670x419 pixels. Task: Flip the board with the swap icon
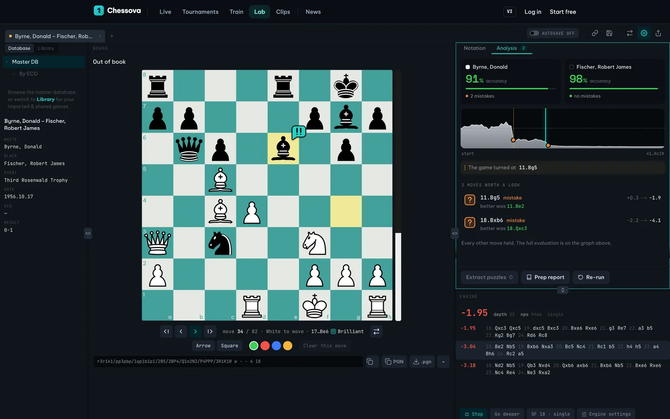[x=376, y=331]
